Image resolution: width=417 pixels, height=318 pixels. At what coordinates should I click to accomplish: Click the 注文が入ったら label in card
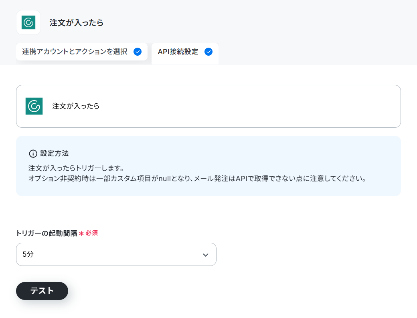(x=76, y=106)
